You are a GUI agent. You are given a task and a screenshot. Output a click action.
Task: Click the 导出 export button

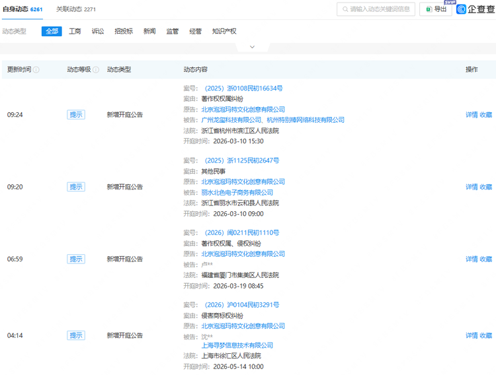[436, 9]
